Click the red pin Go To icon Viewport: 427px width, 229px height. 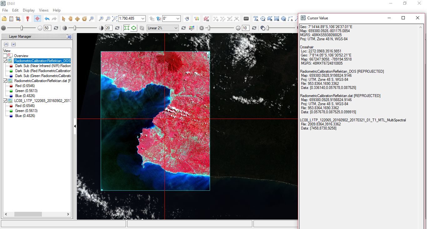pos(28,19)
